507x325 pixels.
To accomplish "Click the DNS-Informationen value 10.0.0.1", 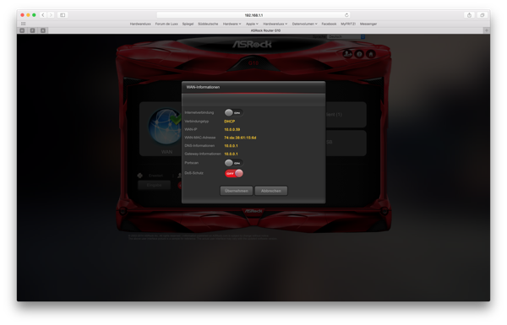I will click(x=231, y=146).
